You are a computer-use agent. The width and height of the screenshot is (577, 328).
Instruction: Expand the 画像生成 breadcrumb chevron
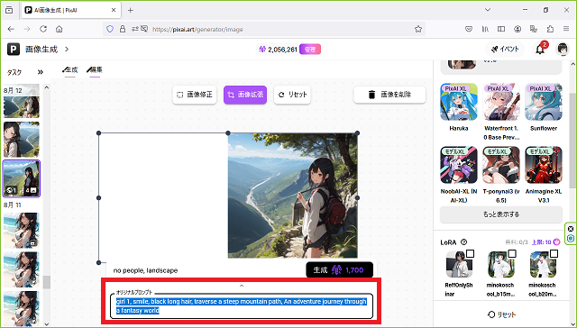(x=67, y=49)
